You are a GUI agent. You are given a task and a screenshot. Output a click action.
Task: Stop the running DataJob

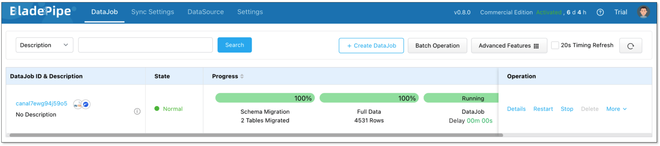(x=566, y=109)
